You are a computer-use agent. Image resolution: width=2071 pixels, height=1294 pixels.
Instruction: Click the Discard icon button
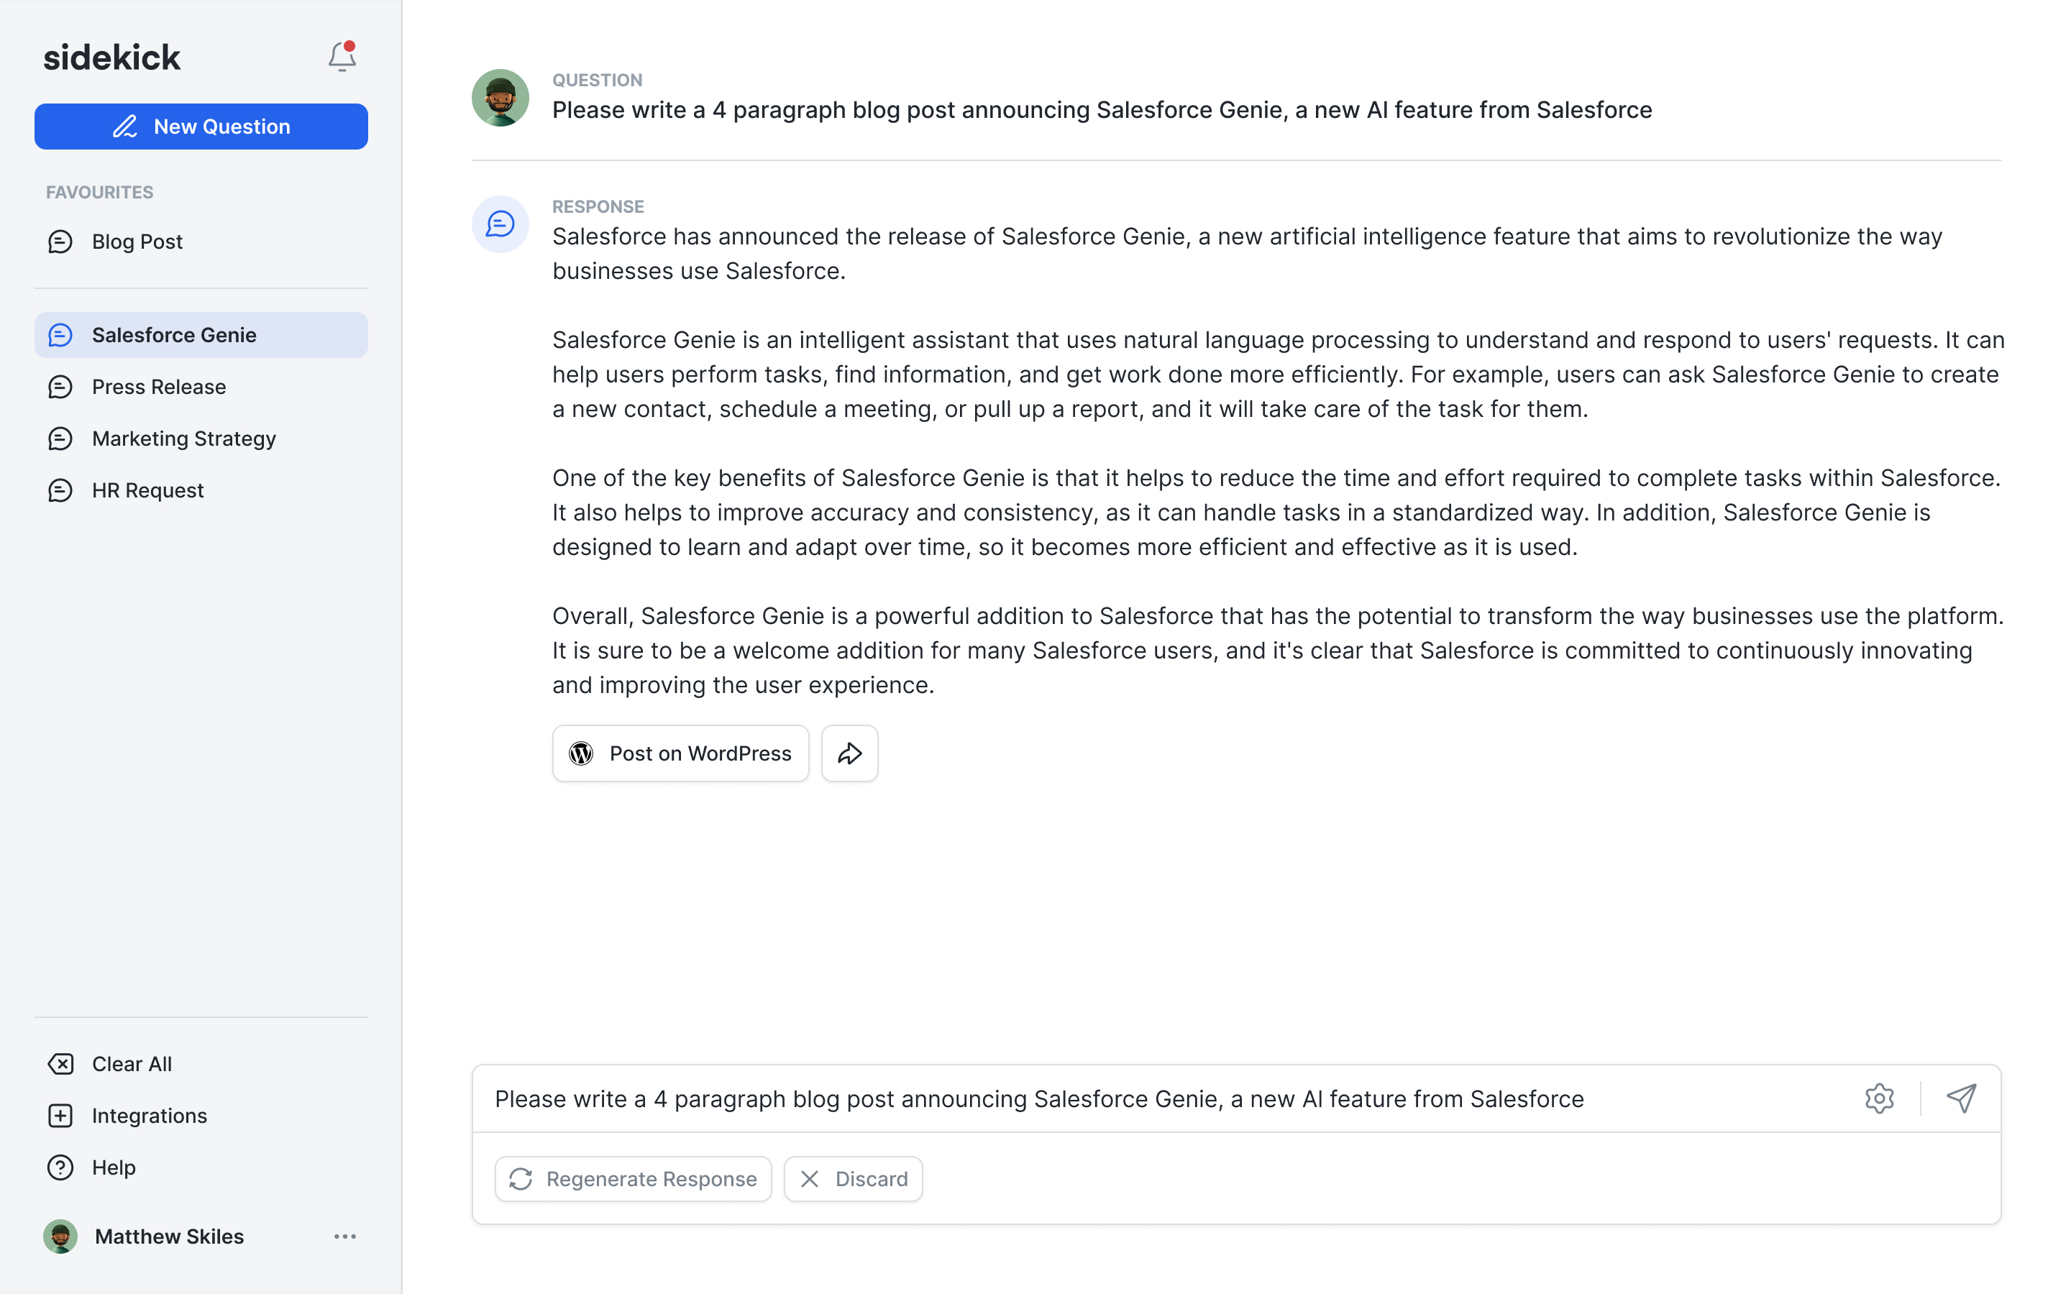810,1178
